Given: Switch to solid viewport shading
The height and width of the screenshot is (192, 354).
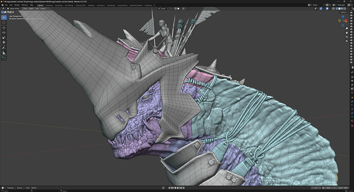Looking at the screenshot, I should [340, 9].
